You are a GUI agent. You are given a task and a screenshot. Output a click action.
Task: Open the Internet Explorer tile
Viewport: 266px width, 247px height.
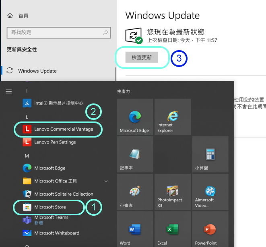tap(173, 117)
